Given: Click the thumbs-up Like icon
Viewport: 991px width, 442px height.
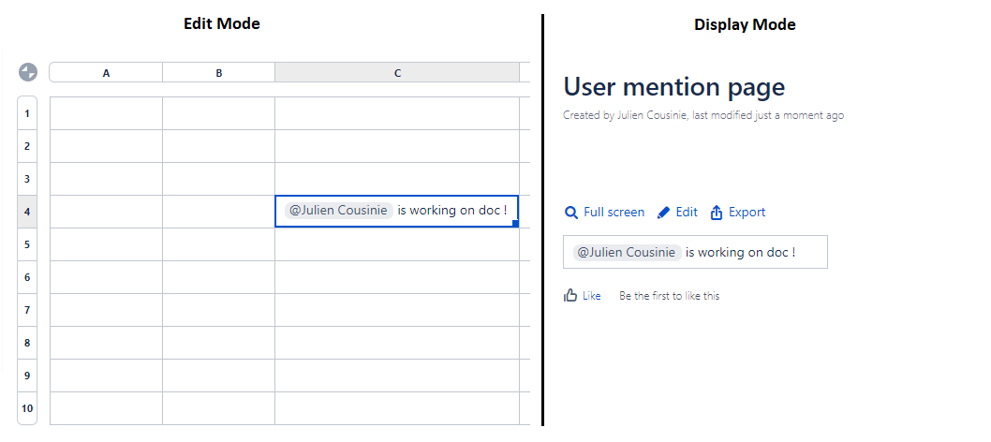Looking at the screenshot, I should [569, 296].
